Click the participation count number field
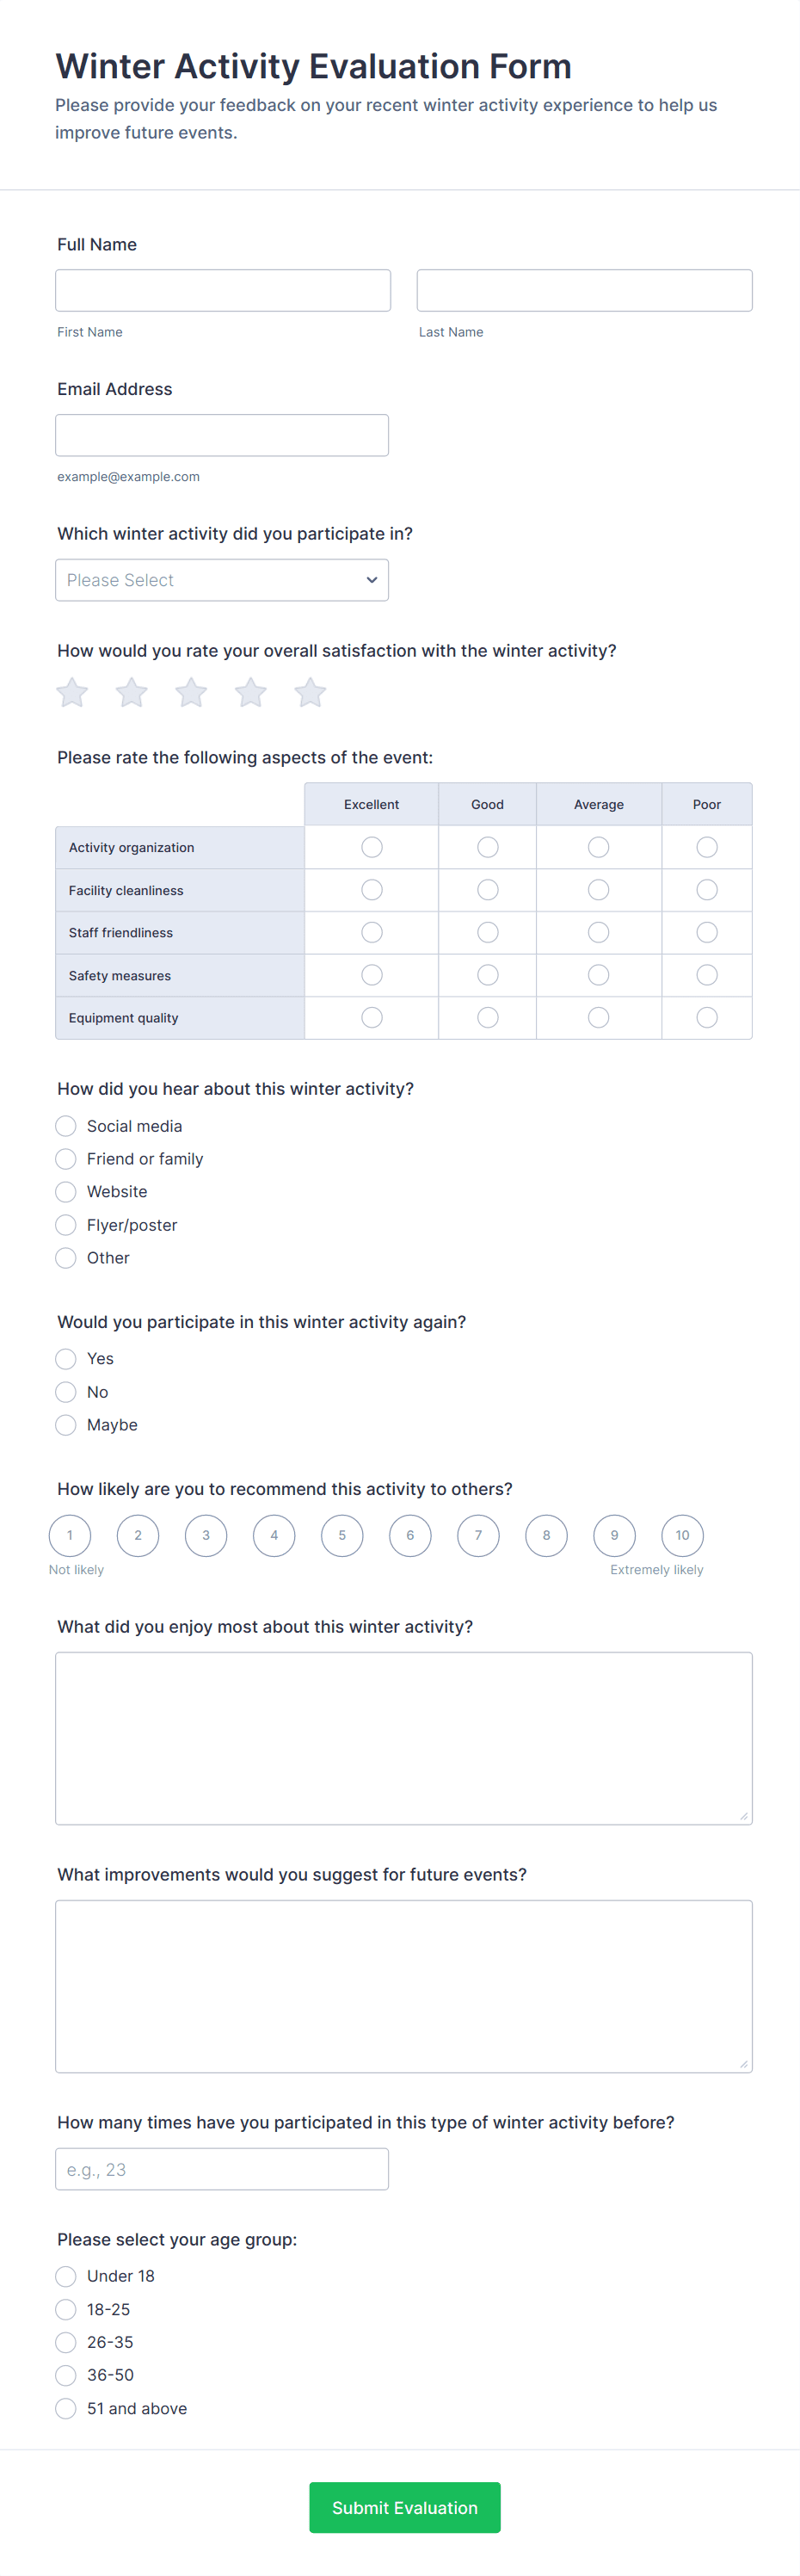 pos(222,2169)
